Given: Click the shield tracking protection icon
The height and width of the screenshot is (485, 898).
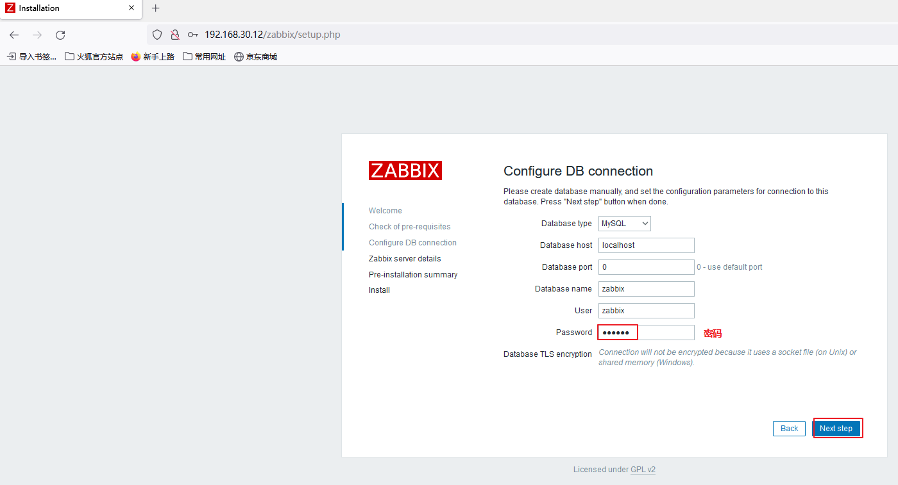Looking at the screenshot, I should coord(157,35).
